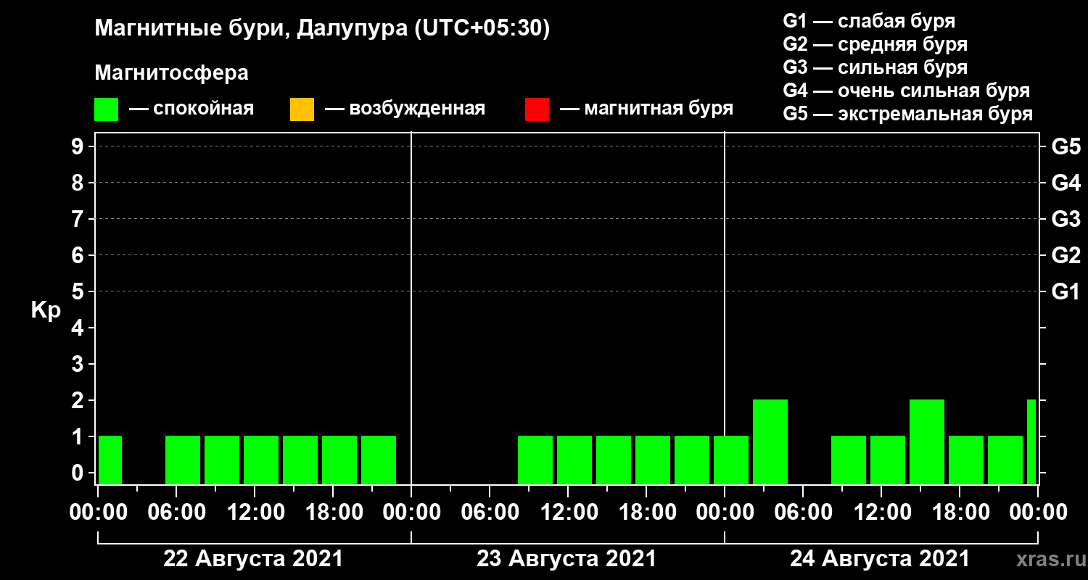Click 'G1 — слабая буря' legend line

pyautogui.click(x=869, y=21)
